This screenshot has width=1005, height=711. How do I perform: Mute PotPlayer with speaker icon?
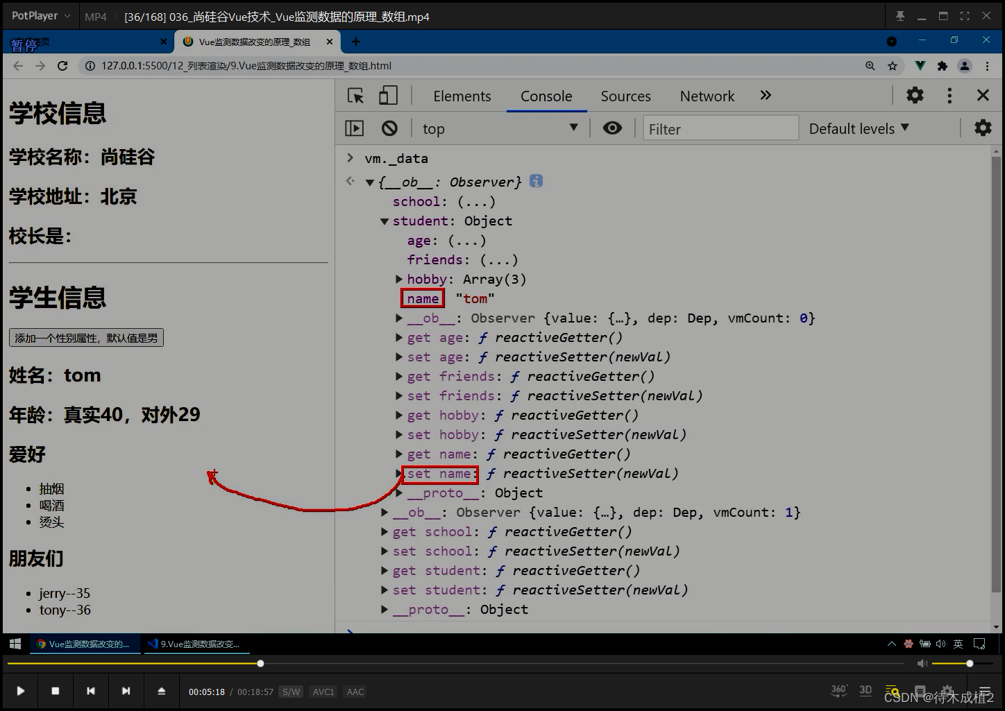coord(922,664)
